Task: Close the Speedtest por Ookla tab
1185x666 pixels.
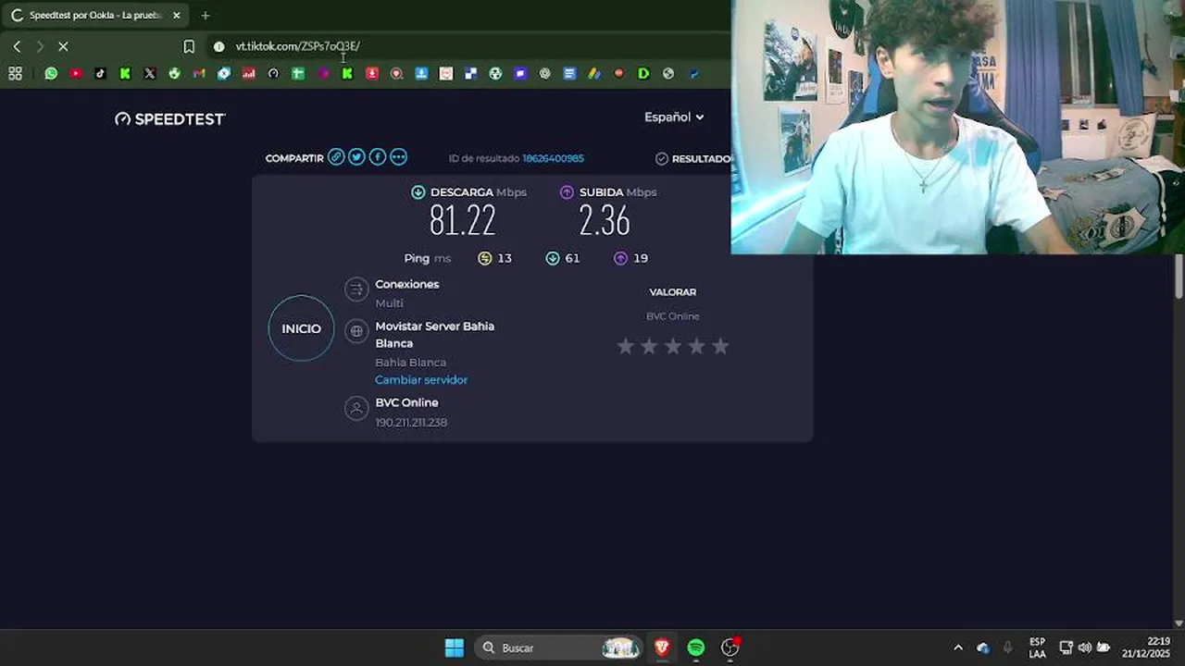Action: [x=177, y=15]
